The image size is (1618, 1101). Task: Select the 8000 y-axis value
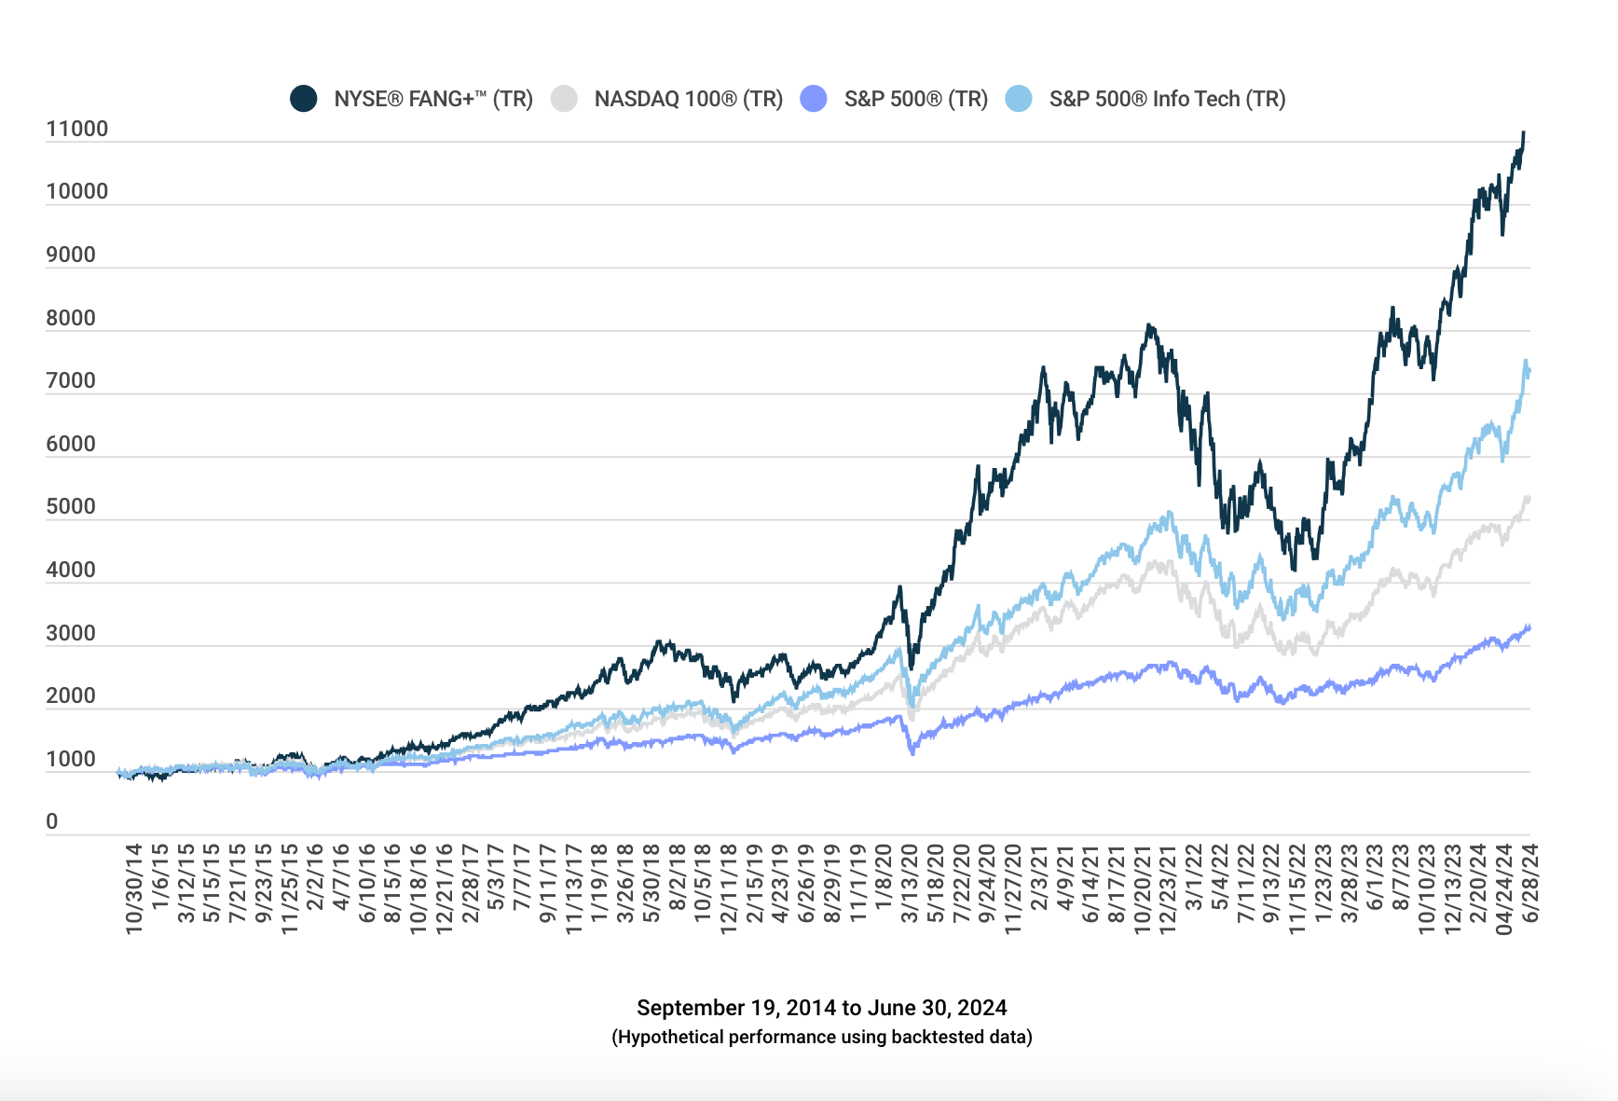coord(71,318)
